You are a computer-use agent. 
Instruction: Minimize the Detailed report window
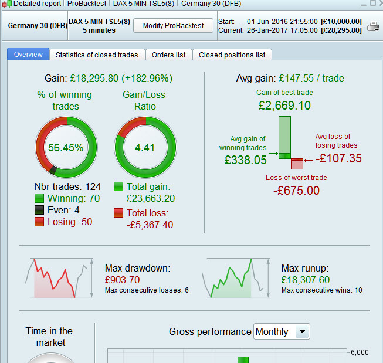[364, 4]
